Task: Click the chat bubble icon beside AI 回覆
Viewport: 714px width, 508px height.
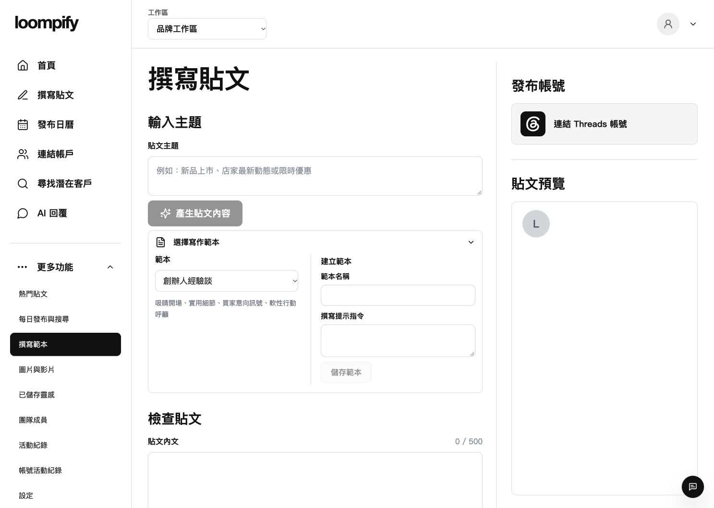Action: [23, 213]
